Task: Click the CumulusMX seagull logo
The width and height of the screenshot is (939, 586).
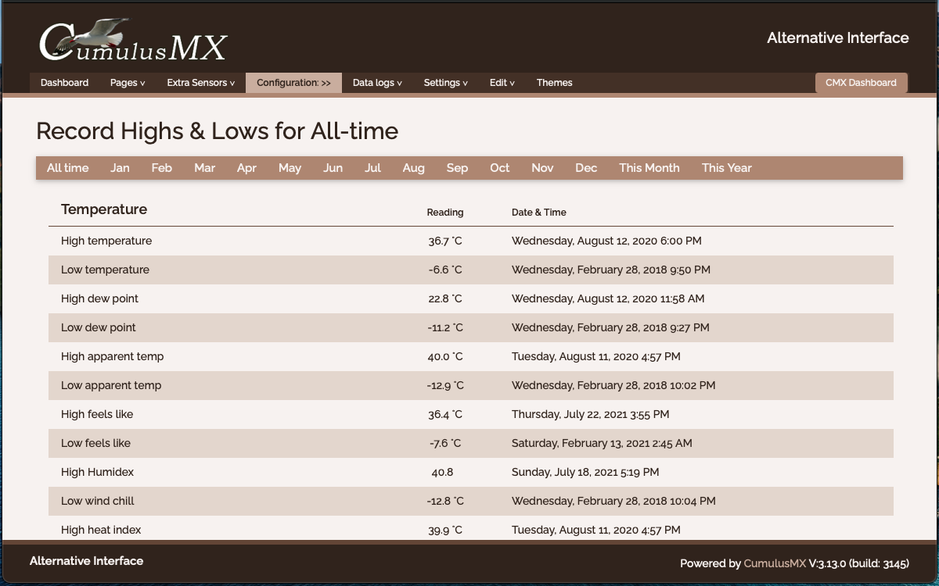Action: tap(133, 41)
